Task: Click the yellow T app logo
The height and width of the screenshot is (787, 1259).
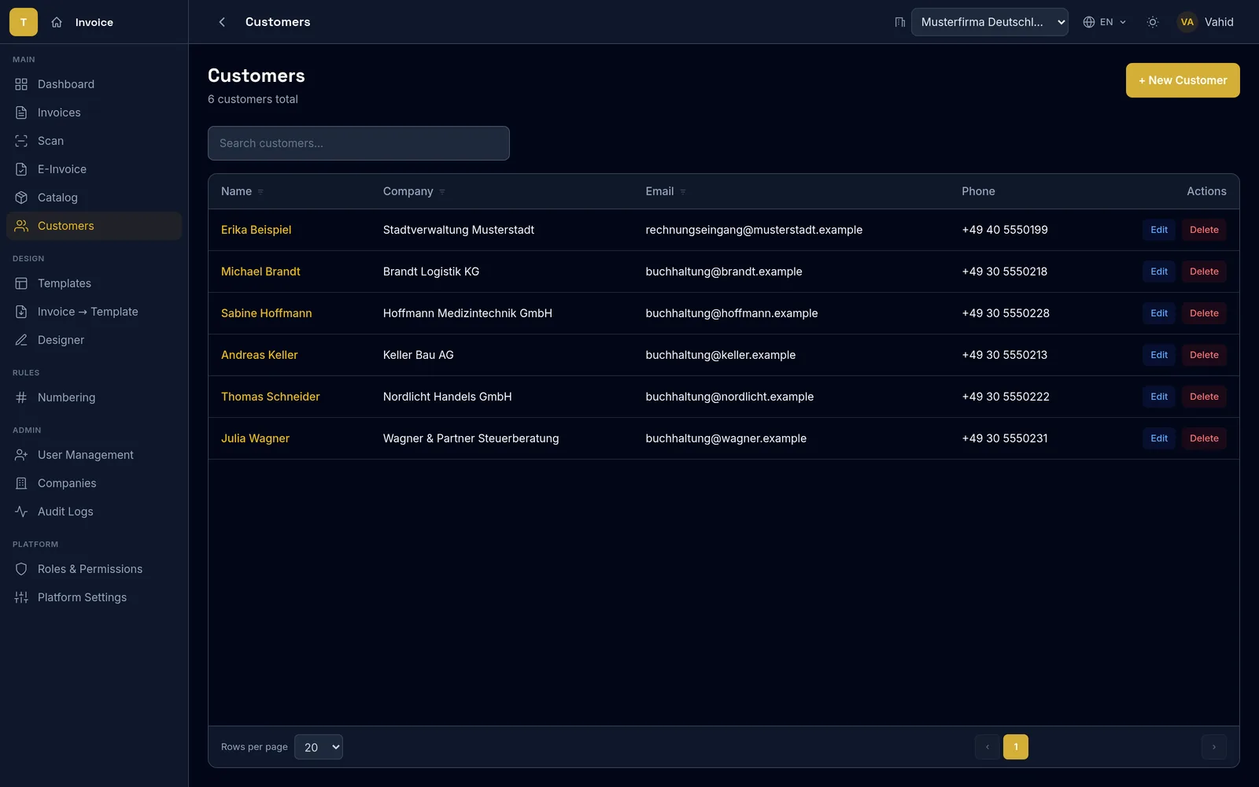Action: 24,22
